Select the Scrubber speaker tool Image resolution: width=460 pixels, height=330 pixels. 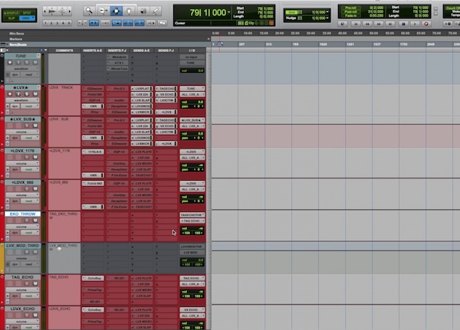(x=143, y=11)
